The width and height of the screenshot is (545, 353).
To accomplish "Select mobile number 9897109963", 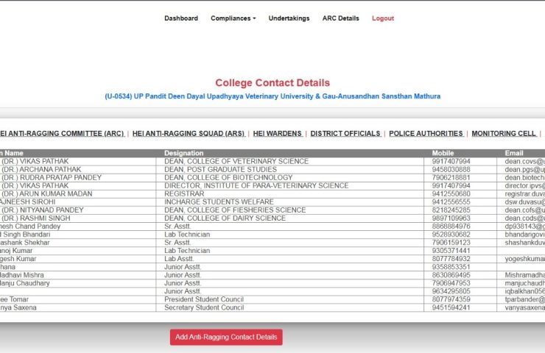I will (x=460, y=218).
